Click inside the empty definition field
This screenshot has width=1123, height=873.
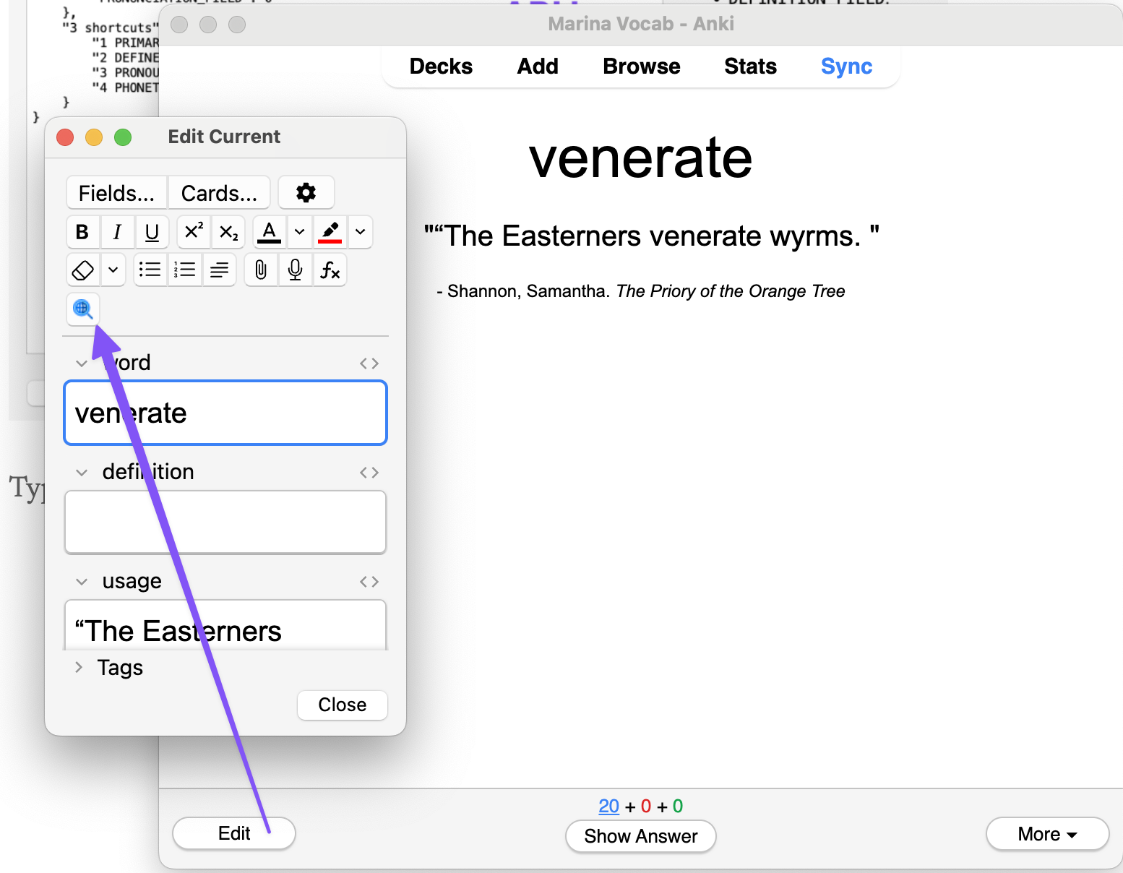click(225, 522)
